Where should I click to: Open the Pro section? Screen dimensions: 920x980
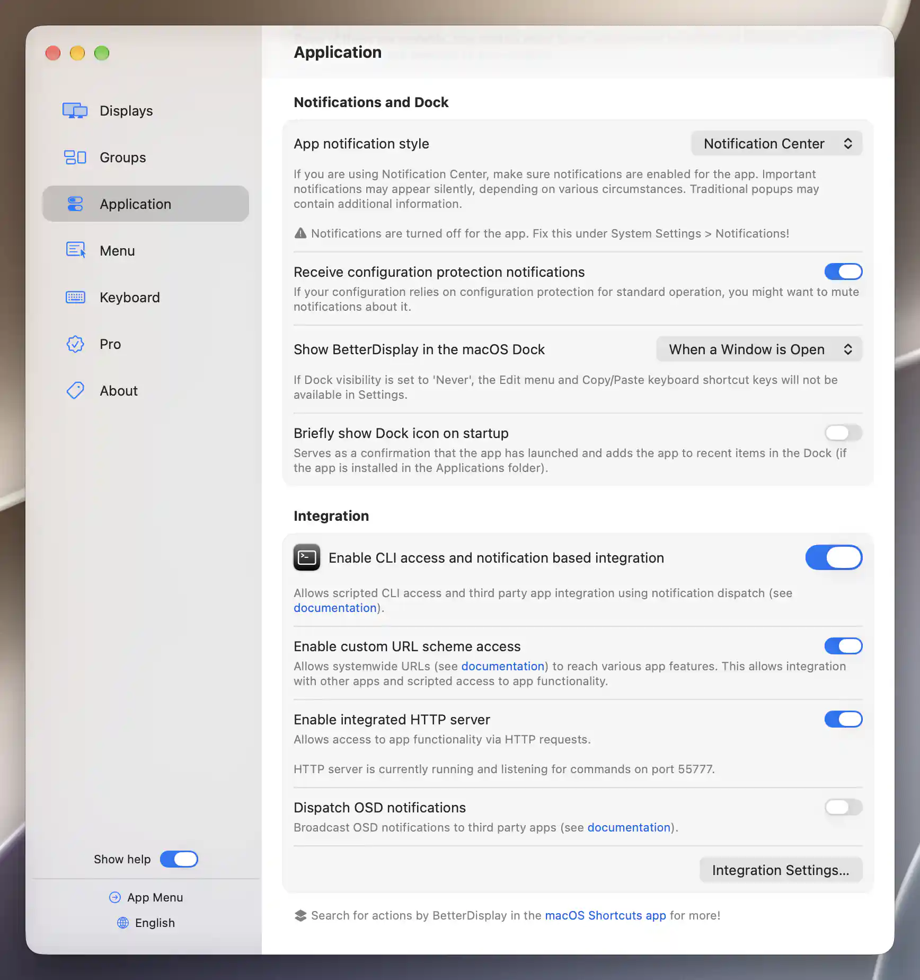point(146,344)
